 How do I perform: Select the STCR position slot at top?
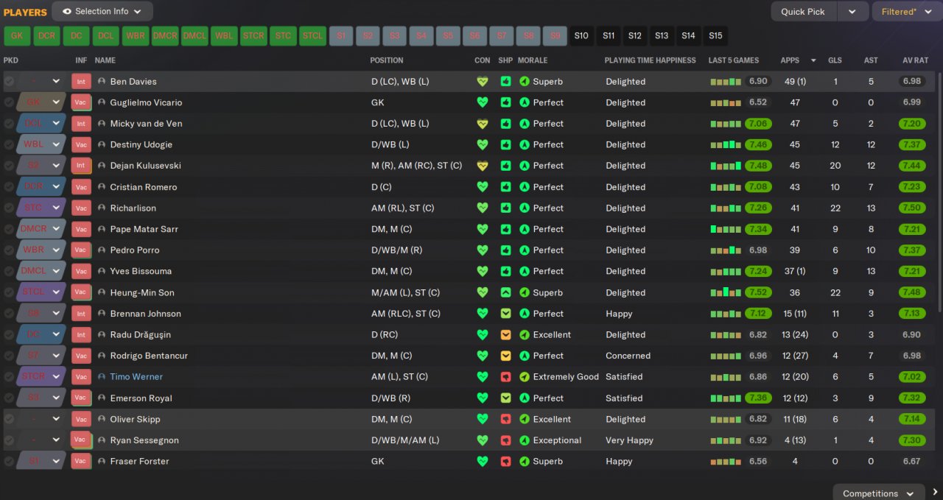pyautogui.click(x=253, y=35)
